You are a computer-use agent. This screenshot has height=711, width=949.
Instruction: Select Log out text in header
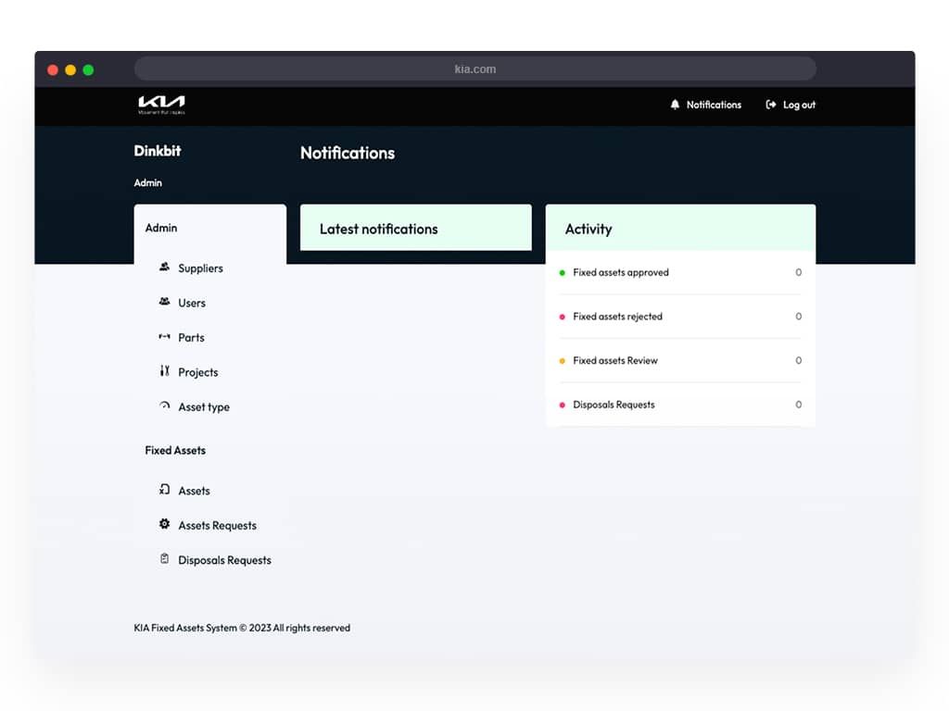coord(799,106)
